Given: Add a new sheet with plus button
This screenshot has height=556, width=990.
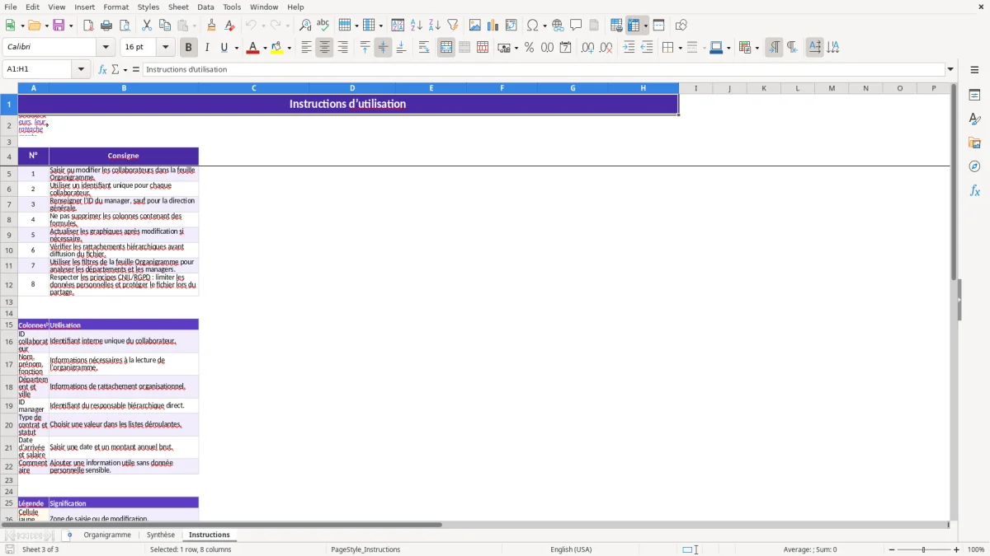Looking at the screenshot, I should (69, 535).
